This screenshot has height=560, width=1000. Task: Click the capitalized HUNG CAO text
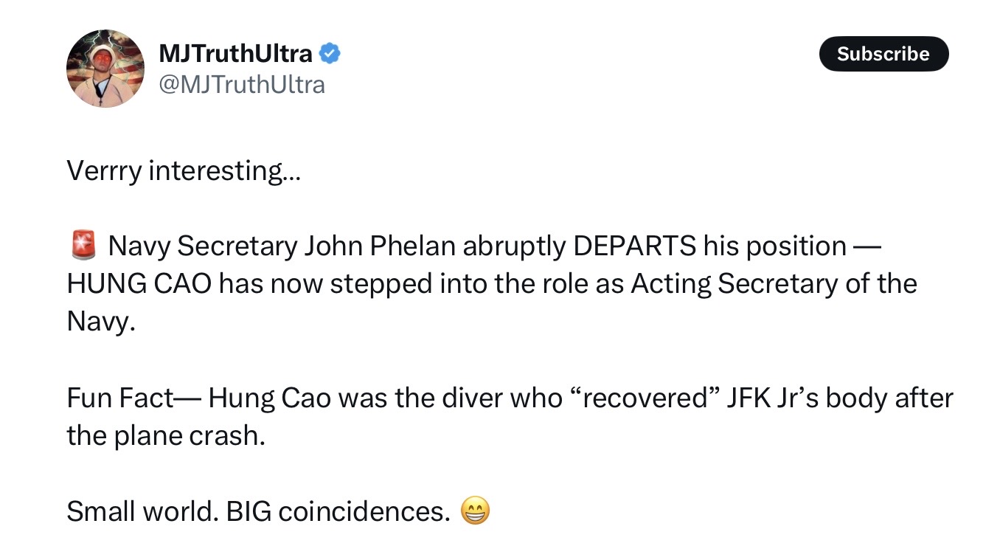[x=139, y=284]
